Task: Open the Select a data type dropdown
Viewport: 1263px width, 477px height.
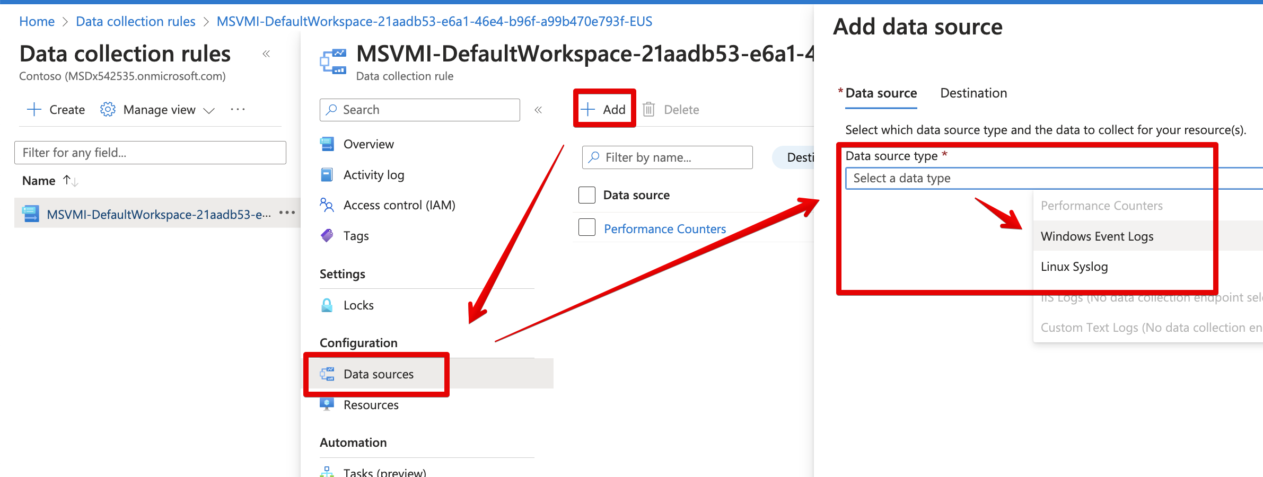Action: 1054,178
